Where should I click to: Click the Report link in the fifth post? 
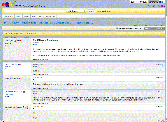pos(35,109)
